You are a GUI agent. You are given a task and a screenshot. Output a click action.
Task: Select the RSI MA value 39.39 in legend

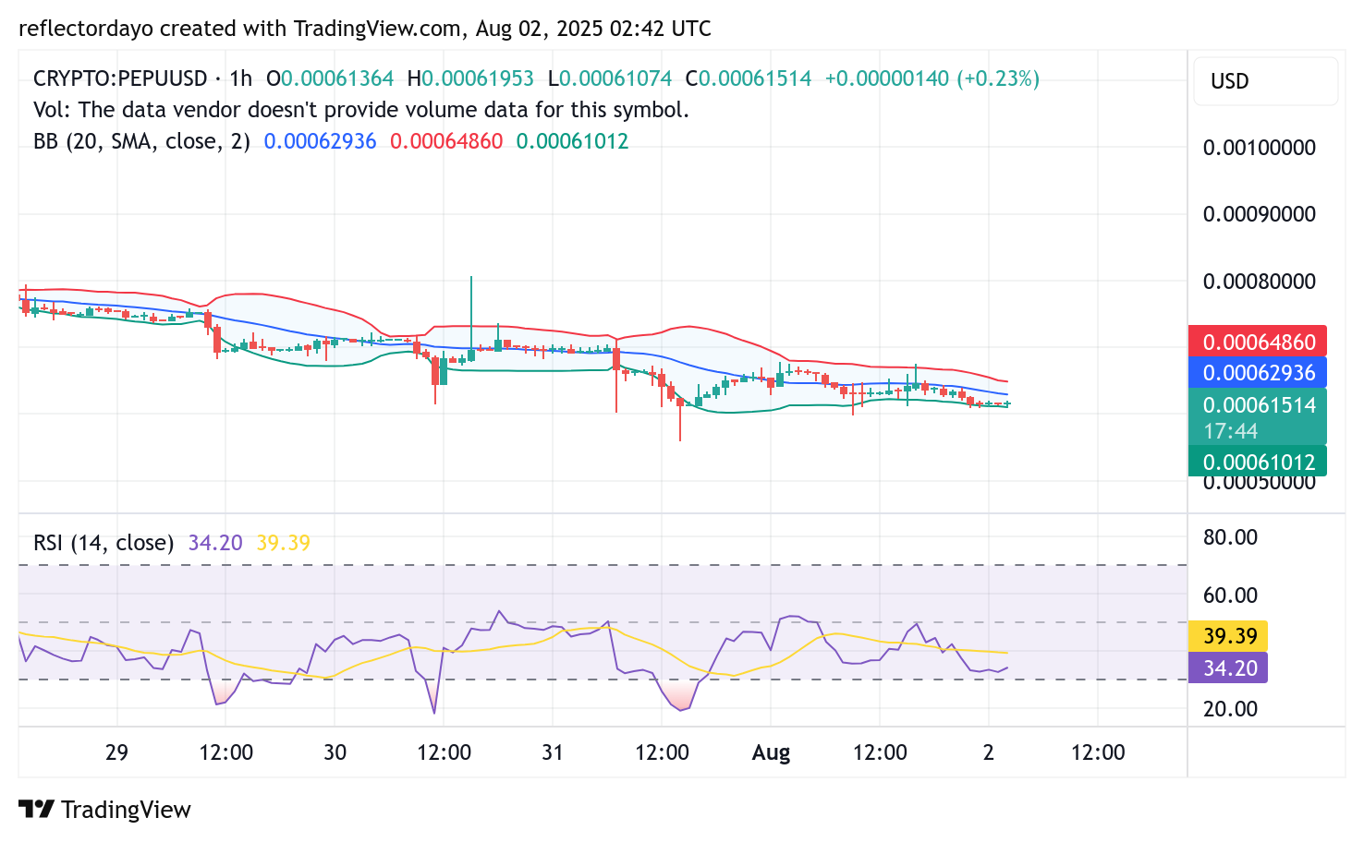point(283,543)
